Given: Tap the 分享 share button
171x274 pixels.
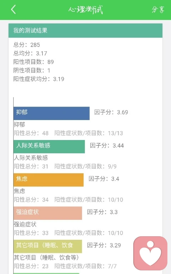Looking at the screenshot, I should click(x=158, y=9).
